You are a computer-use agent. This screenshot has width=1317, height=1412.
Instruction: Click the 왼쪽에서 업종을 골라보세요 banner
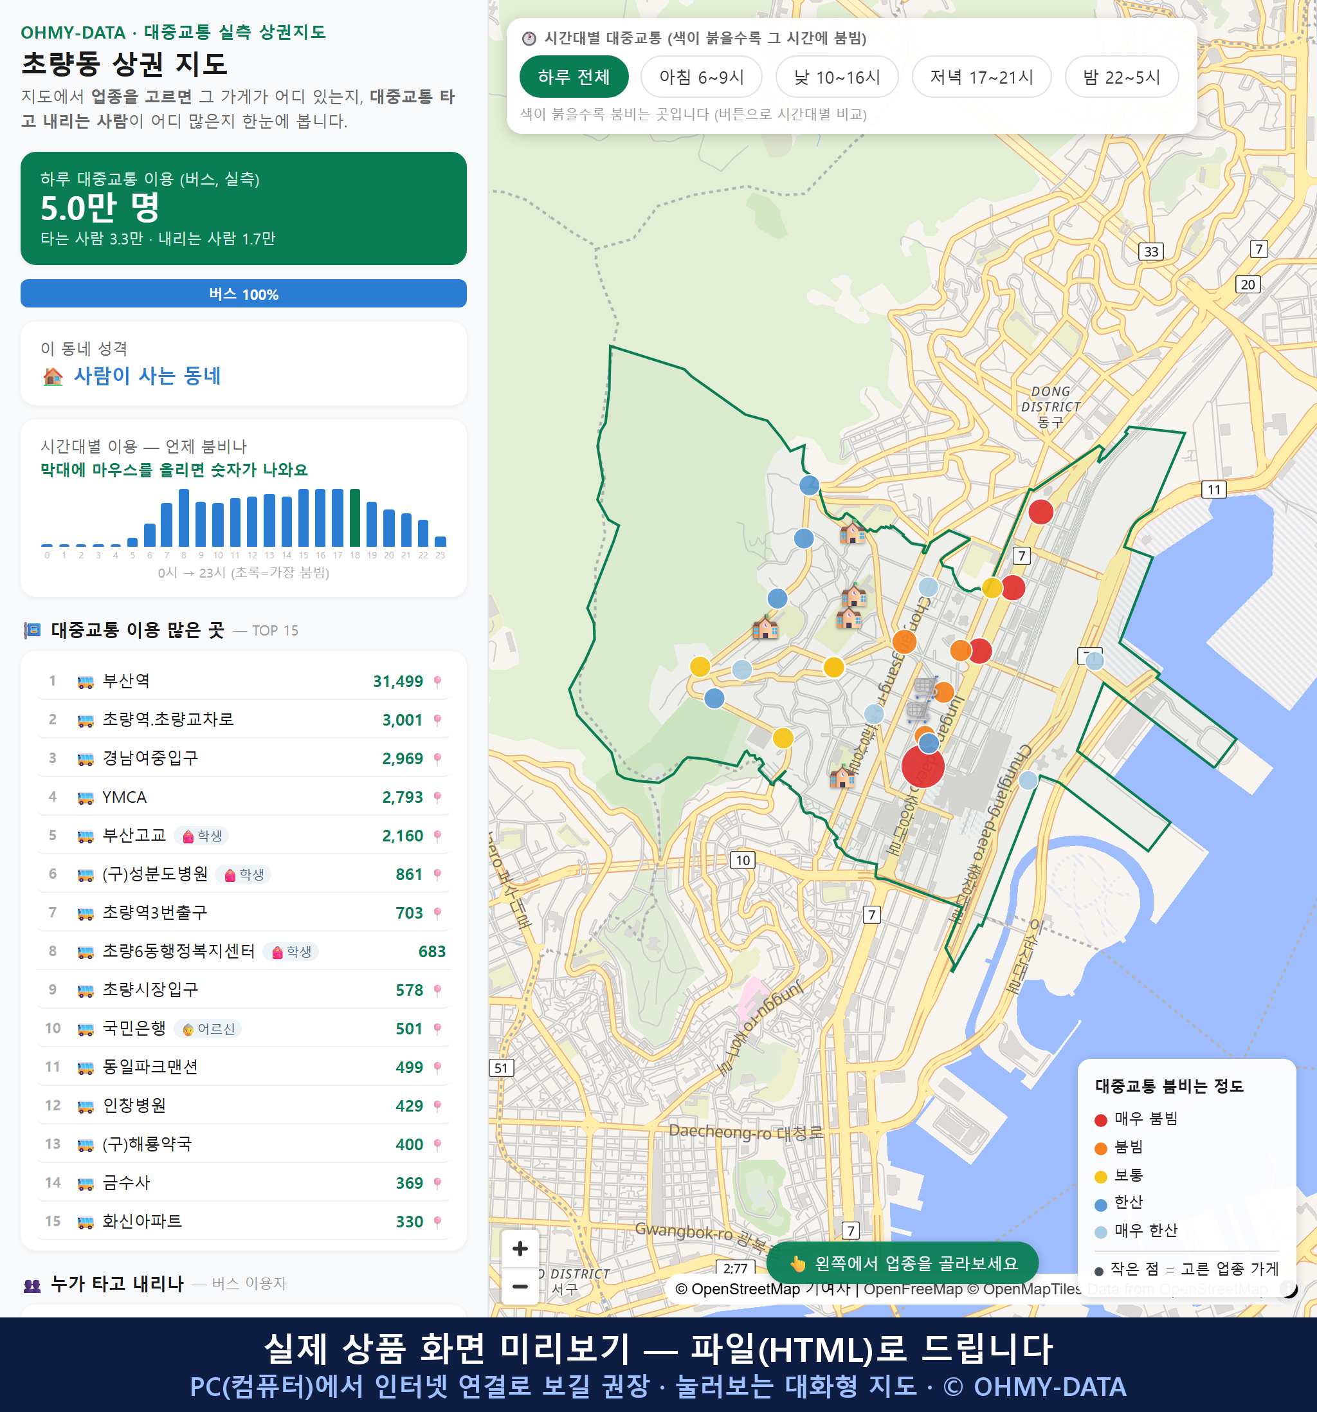pyautogui.click(x=902, y=1263)
